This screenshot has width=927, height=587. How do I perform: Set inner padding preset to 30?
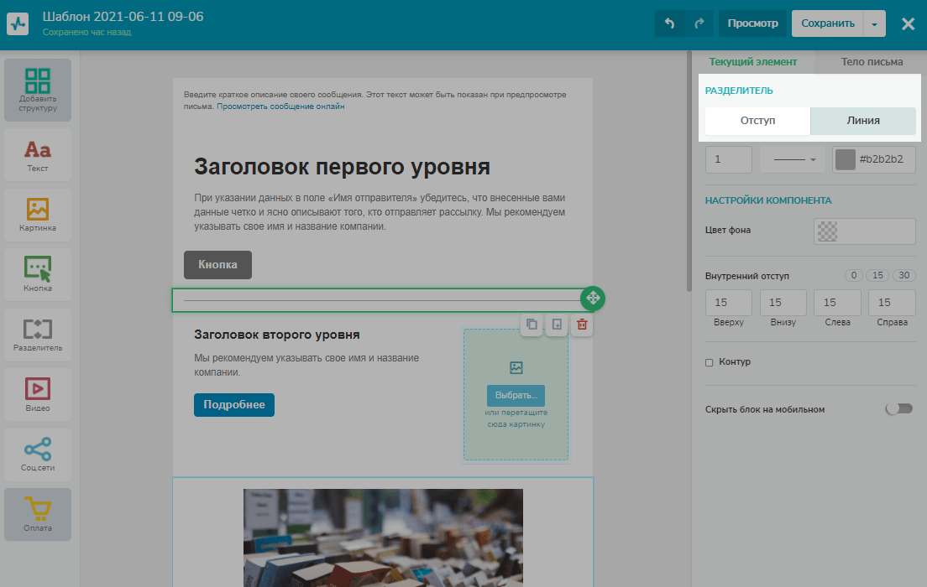pos(903,276)
